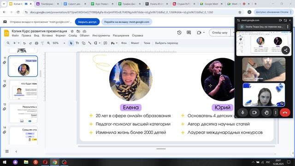295x166 pixels.
Task: Click the Макет toolbar button
Action: (135, 43)
